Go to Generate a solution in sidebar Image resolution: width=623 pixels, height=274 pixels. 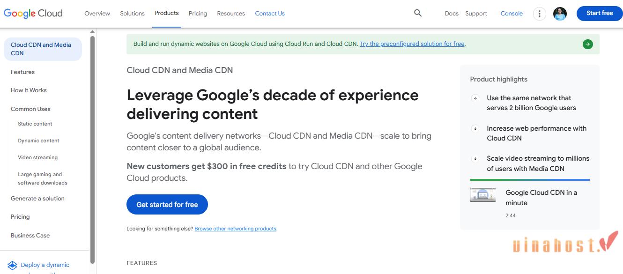(37, 199)
